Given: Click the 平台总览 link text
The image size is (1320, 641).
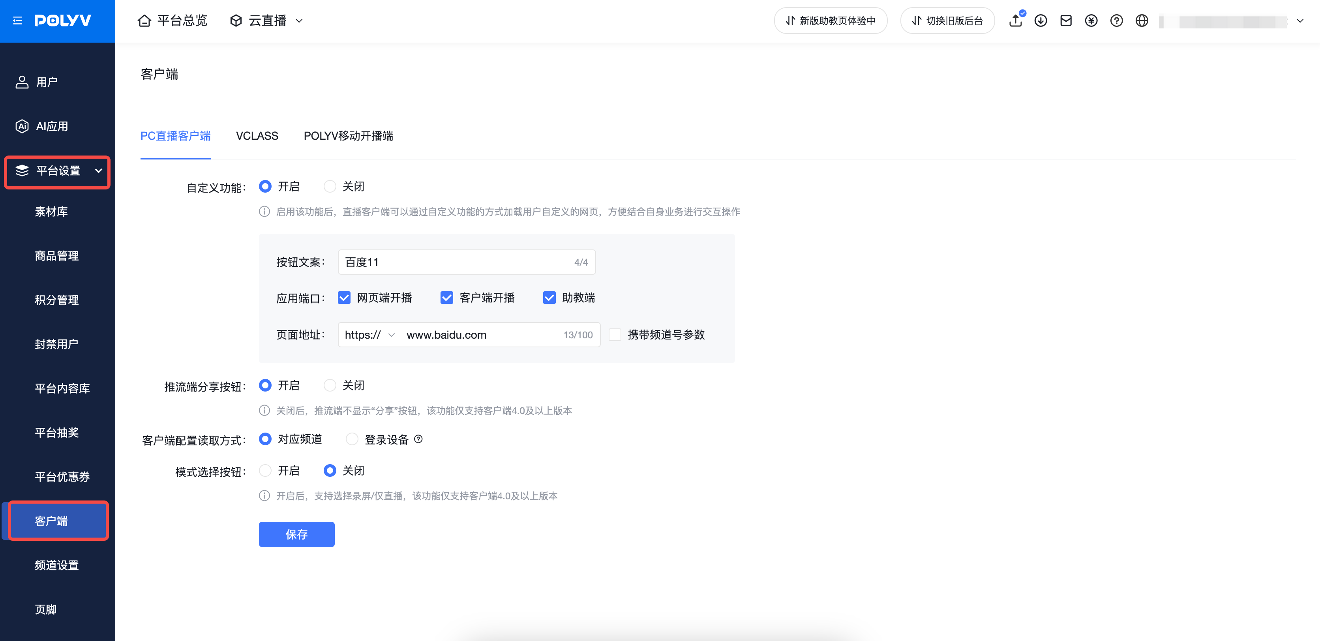Looking at the screenshot, I should point(182,21).
